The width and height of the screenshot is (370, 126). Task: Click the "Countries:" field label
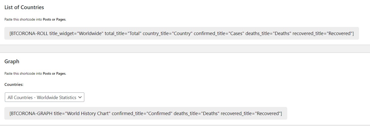pyautogui.click(x=14, y=85)
